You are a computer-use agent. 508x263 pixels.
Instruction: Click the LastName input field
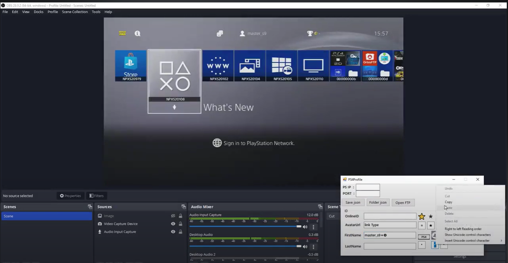(390, 246)
